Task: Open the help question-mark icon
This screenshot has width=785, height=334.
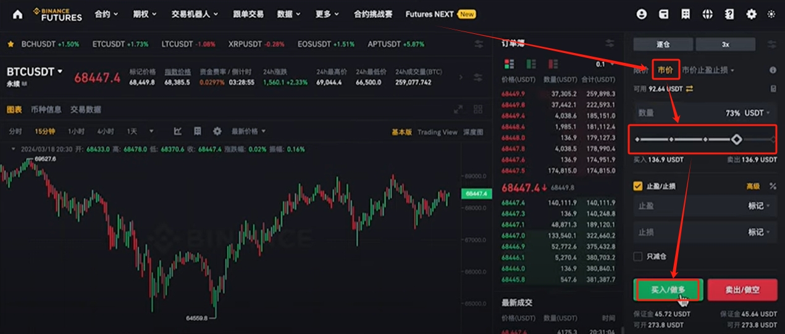Action: 729,14
